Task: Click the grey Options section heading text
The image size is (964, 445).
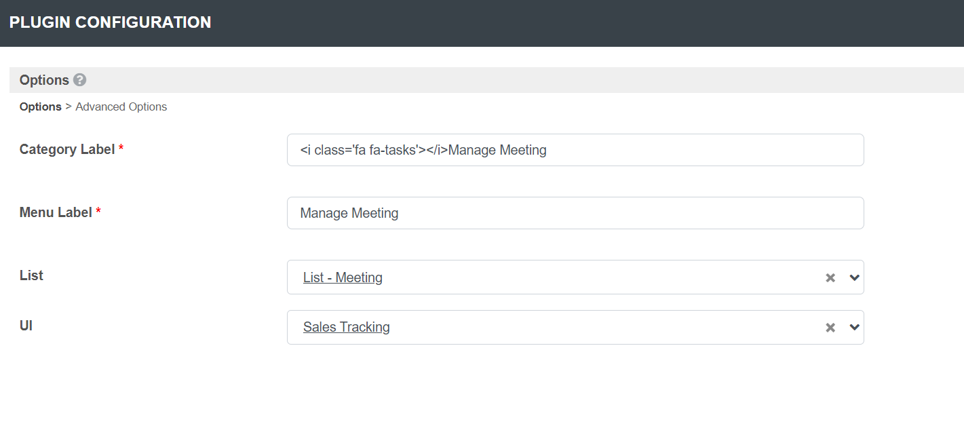Action: 44,80
